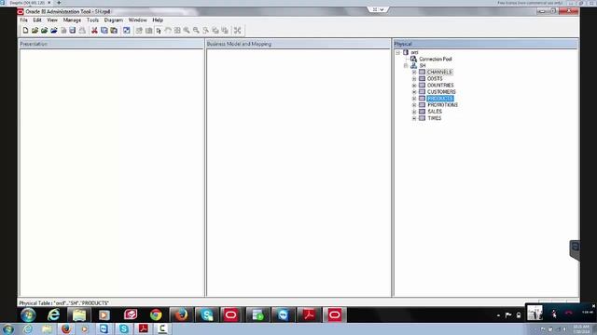Click the SH schema icon
This screenshot has height=335, width=597.
pyautogui.click(x=413, y=65)
